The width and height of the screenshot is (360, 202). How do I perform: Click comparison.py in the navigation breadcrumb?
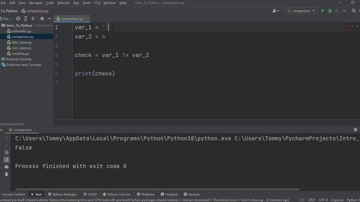click(x=35, y=11)
